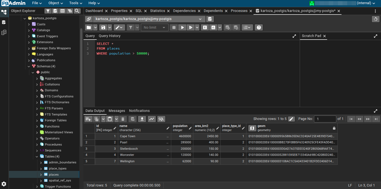Delete selected rows with the trash icon
Viewport: 381px width, 189px height.
(123, 119)
